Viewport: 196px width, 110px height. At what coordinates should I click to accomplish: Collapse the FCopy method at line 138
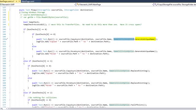pyautogui.click(x=9, y=10)
